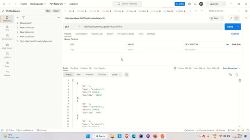The image size is (250, 140).
Task: Open the notifications bell
Action: click(195, 4)
